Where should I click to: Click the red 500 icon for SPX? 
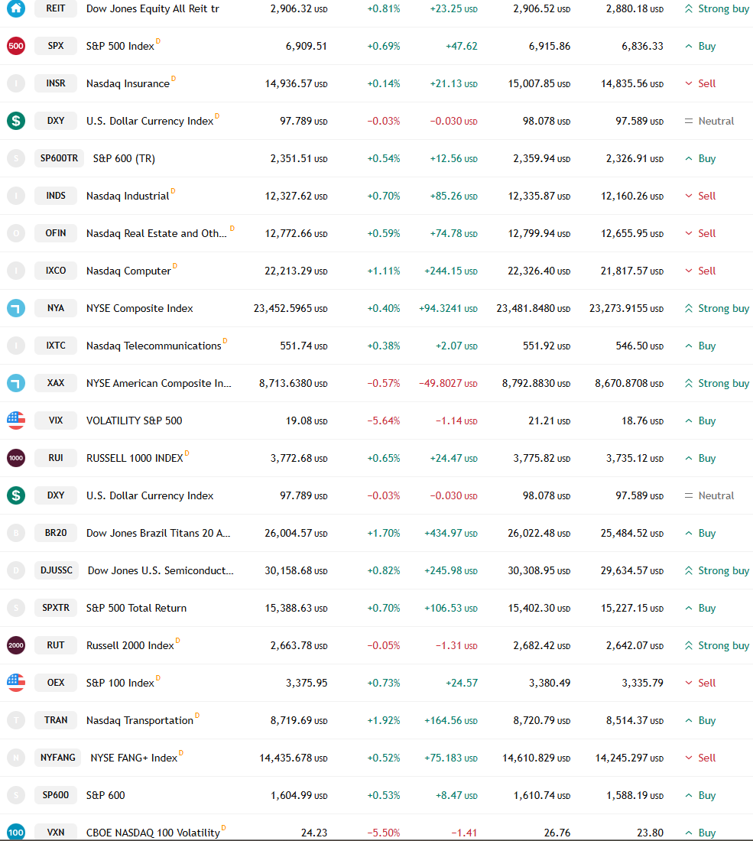tap(16, 46)
